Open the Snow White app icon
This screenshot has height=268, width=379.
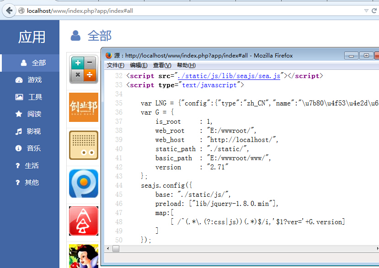(83, 256)
